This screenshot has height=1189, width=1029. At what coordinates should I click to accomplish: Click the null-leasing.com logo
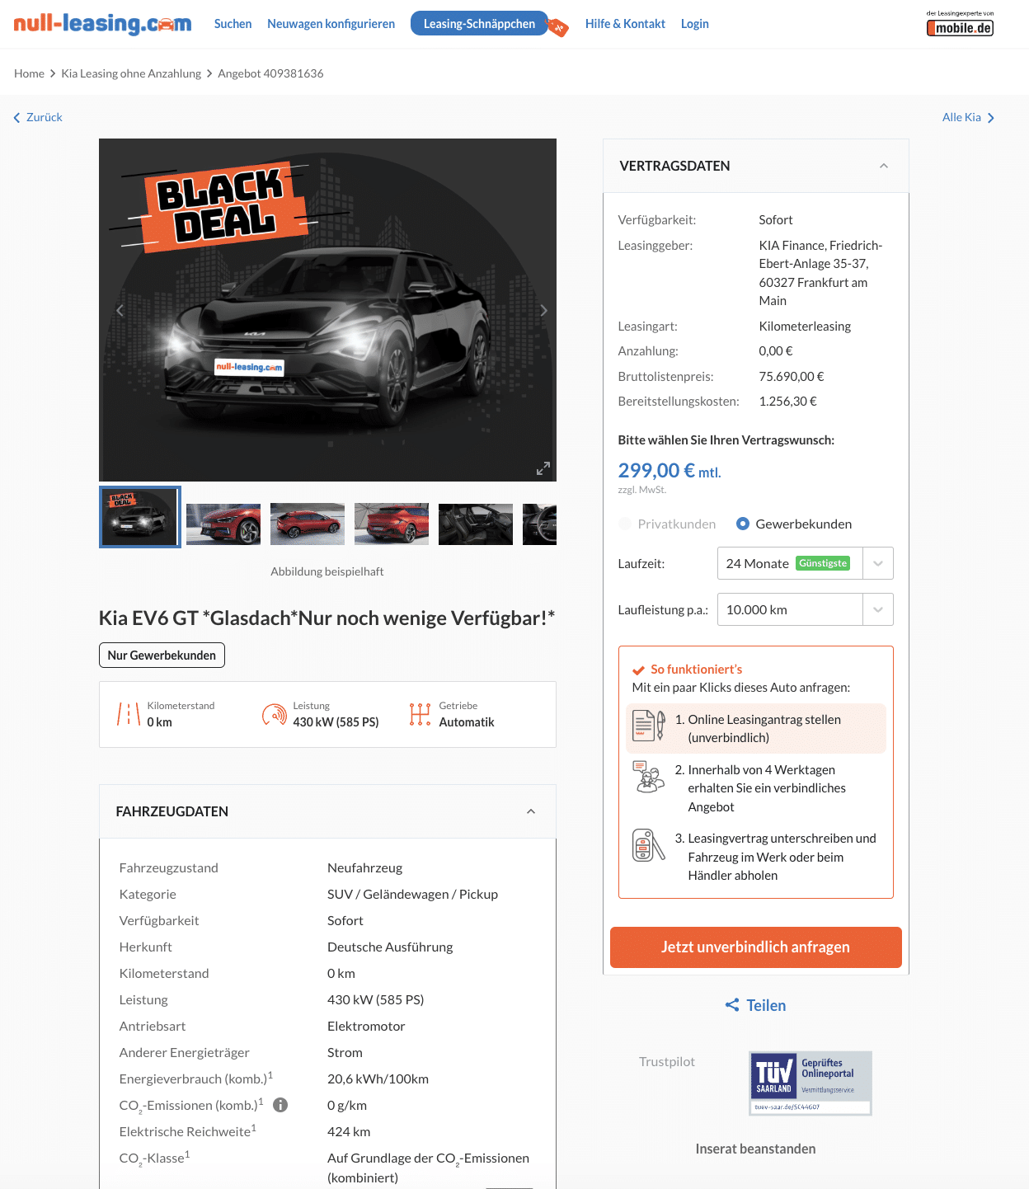(x=102, y=24)
